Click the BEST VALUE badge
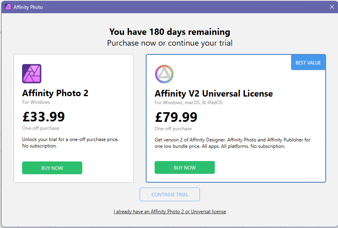Screen dimensions: 338x228 (x=308, y=63)
